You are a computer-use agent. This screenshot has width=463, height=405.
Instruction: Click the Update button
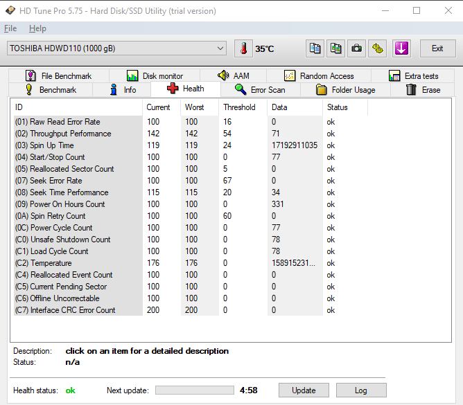pos(304,390)
